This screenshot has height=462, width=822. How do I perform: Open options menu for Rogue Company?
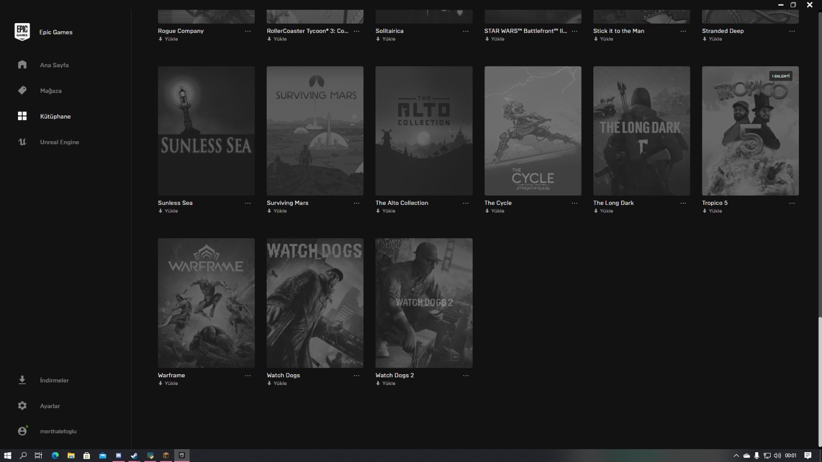coord(248,31)
